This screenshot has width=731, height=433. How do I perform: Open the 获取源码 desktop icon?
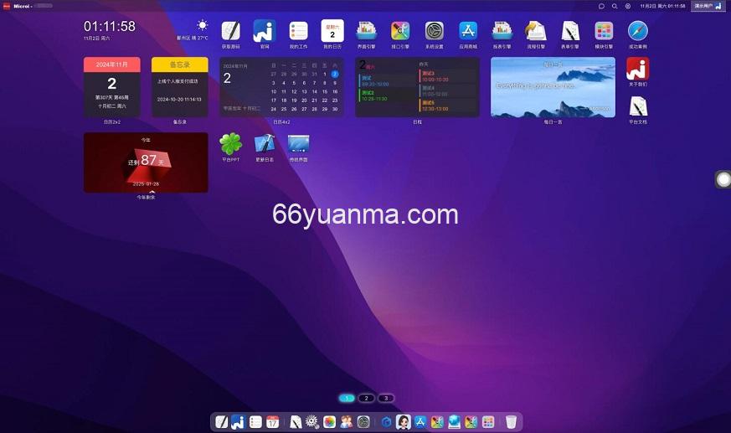click(231, 31)
